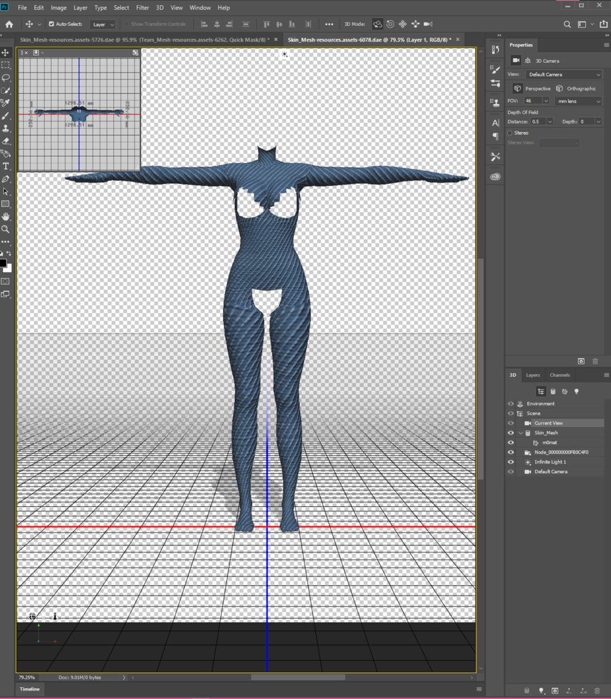
Task: Click the FOV input field
Action: pyautogui.click(x=533, y=101)
